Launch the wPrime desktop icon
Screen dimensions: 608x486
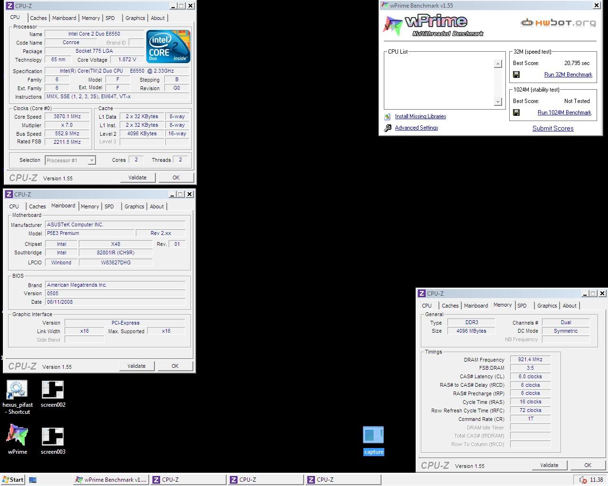pos(18,439)
